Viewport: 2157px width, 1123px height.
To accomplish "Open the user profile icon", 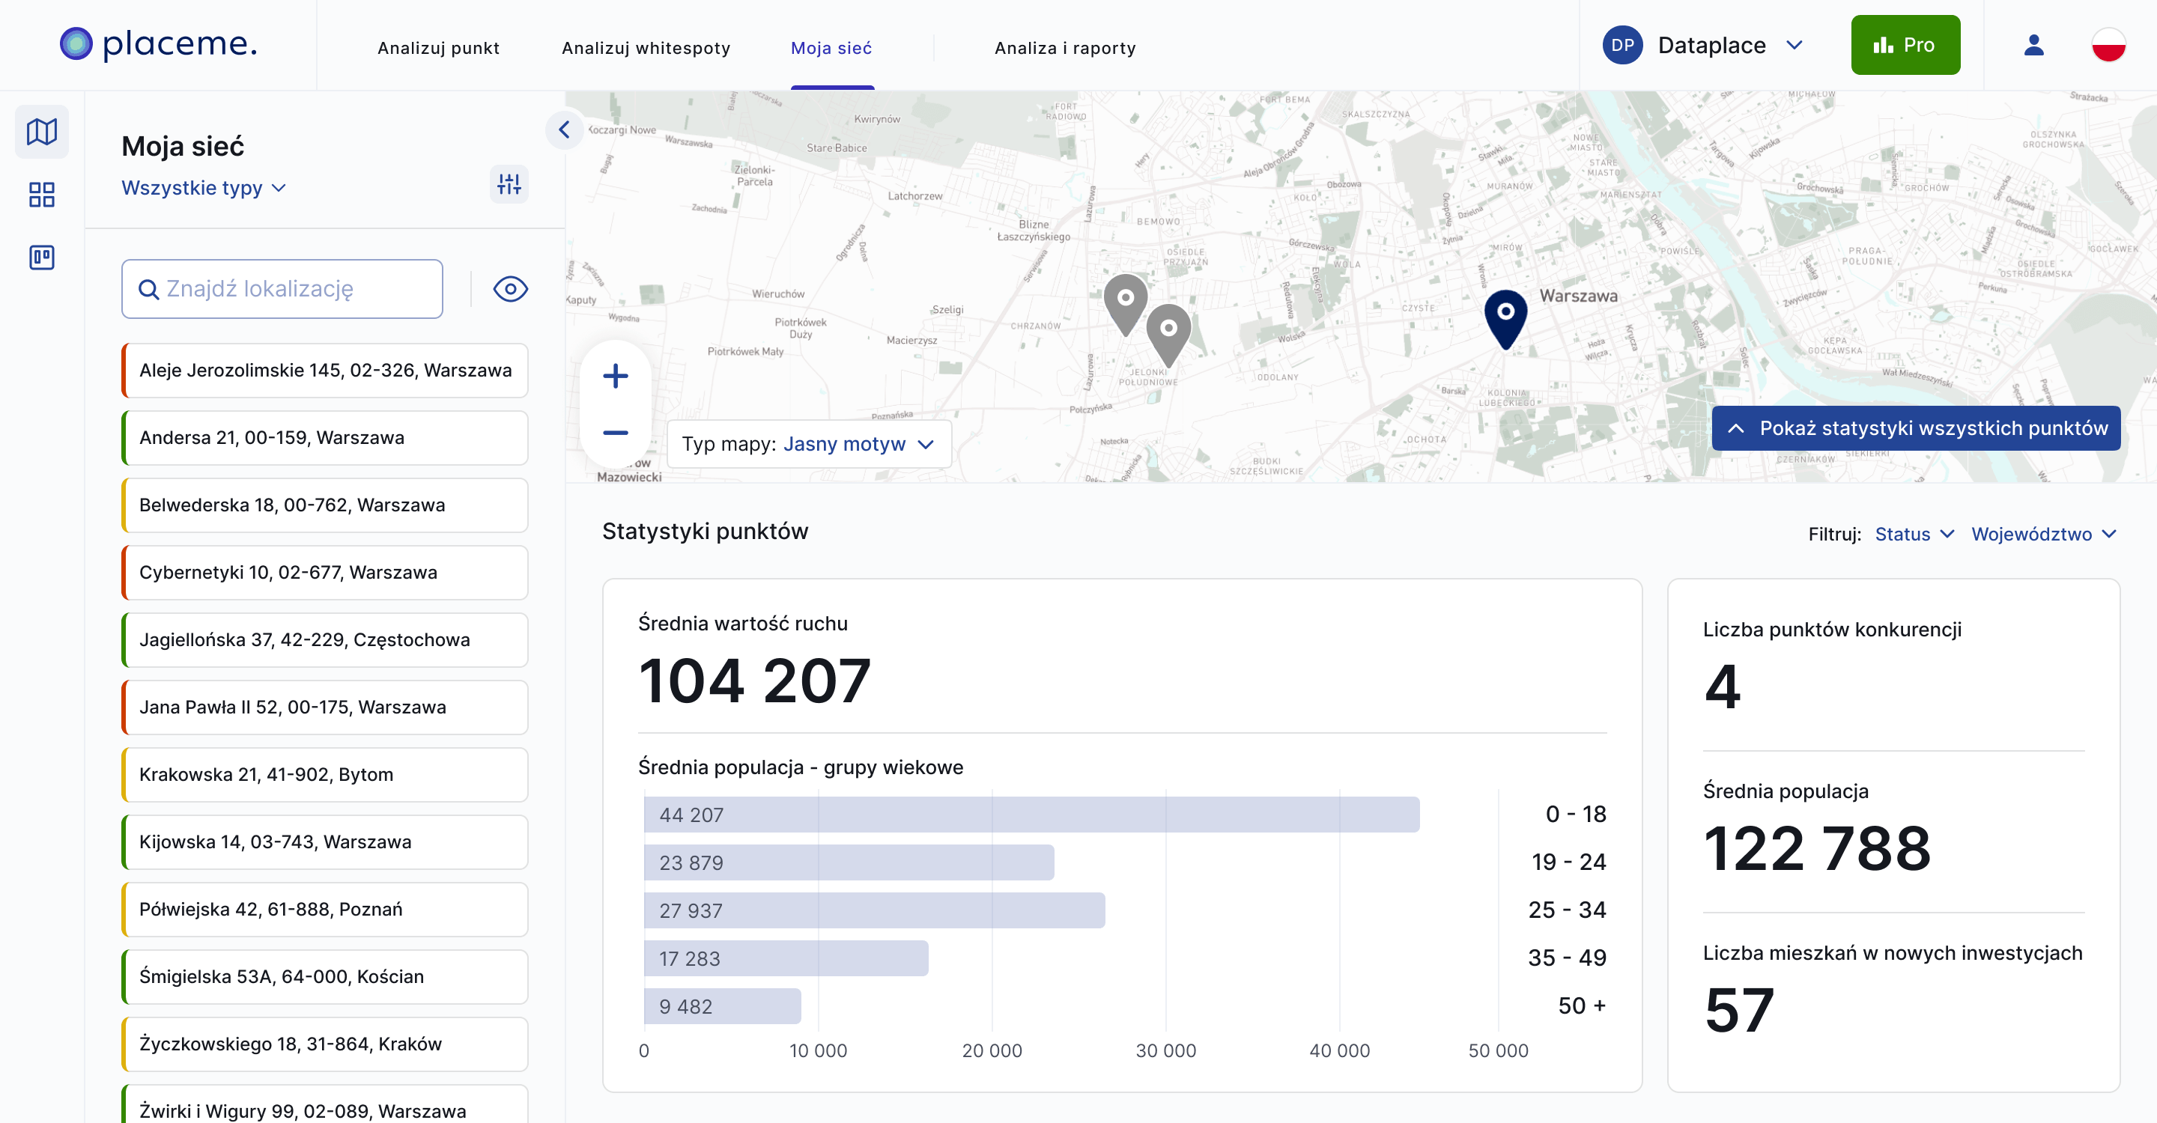I will tap(2033, 46).
